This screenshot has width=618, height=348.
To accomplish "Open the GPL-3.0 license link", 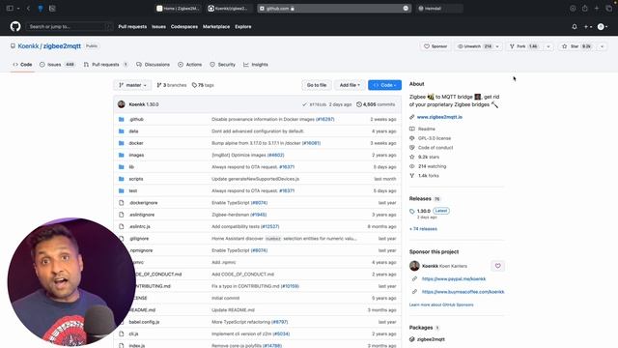I will pyautogui.click(x=435, y=138).
